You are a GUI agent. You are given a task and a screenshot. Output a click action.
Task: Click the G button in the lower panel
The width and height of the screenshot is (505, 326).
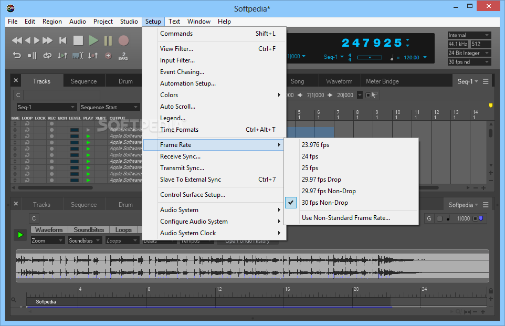click(x=429, y=218)
